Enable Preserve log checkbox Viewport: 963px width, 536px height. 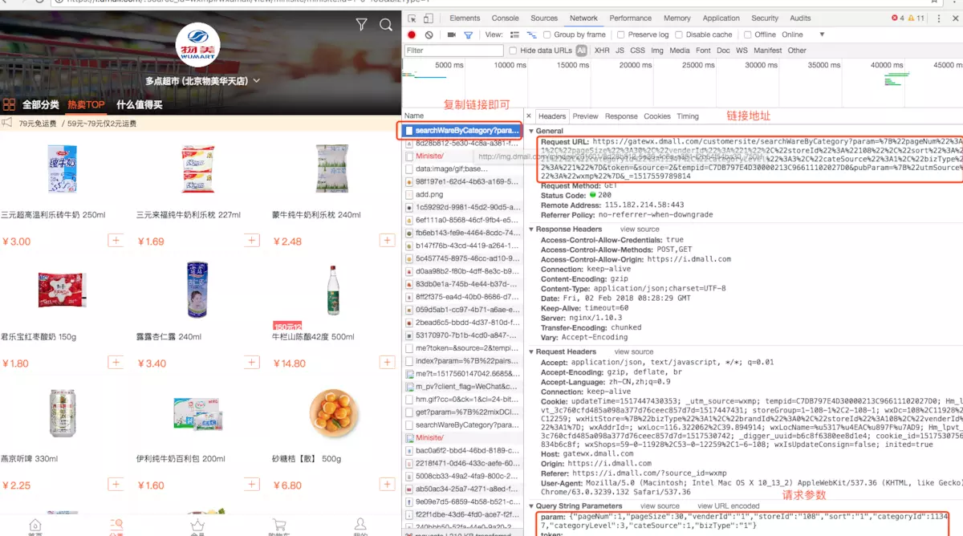(x=621, y=35)
